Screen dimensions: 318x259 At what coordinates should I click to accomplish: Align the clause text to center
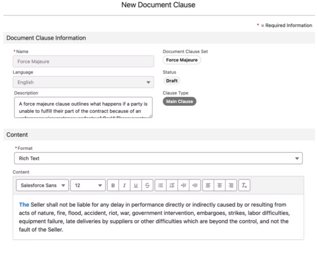tap(219, 185)
